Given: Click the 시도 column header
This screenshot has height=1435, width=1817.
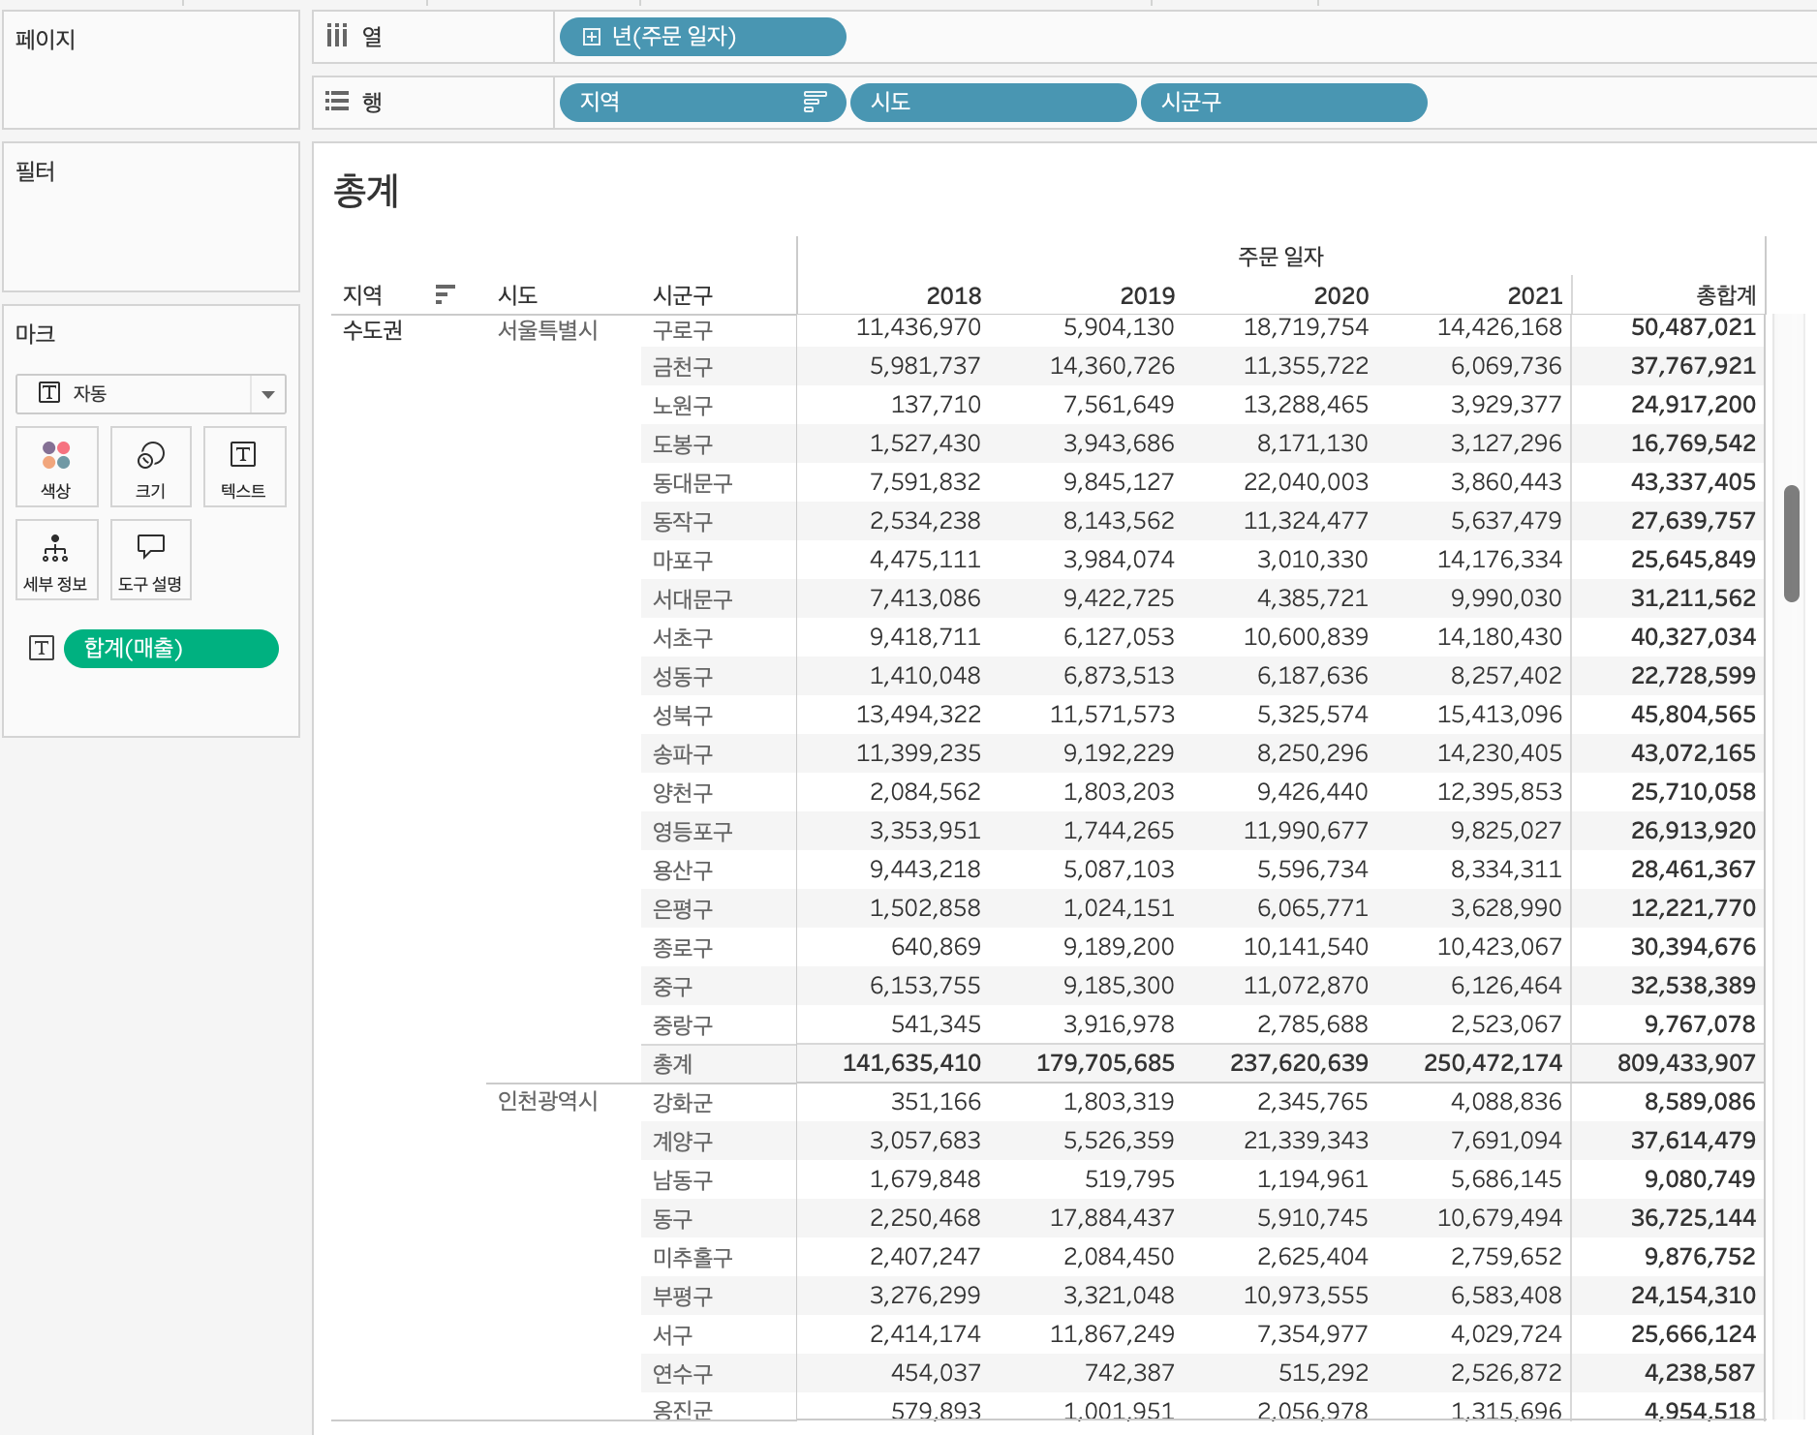Looking at the screenshot, I should click(x=518, y=294).
